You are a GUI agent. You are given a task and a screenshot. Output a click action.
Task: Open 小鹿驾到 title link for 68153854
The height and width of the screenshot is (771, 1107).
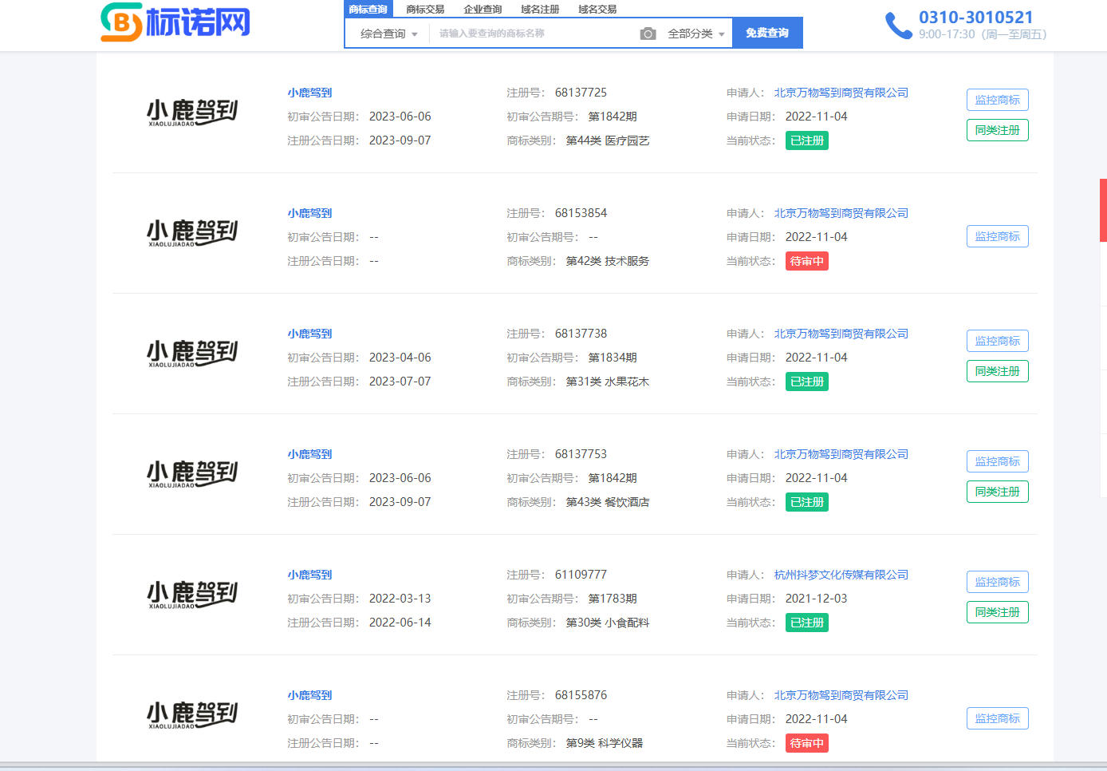[x=309, y=213]
